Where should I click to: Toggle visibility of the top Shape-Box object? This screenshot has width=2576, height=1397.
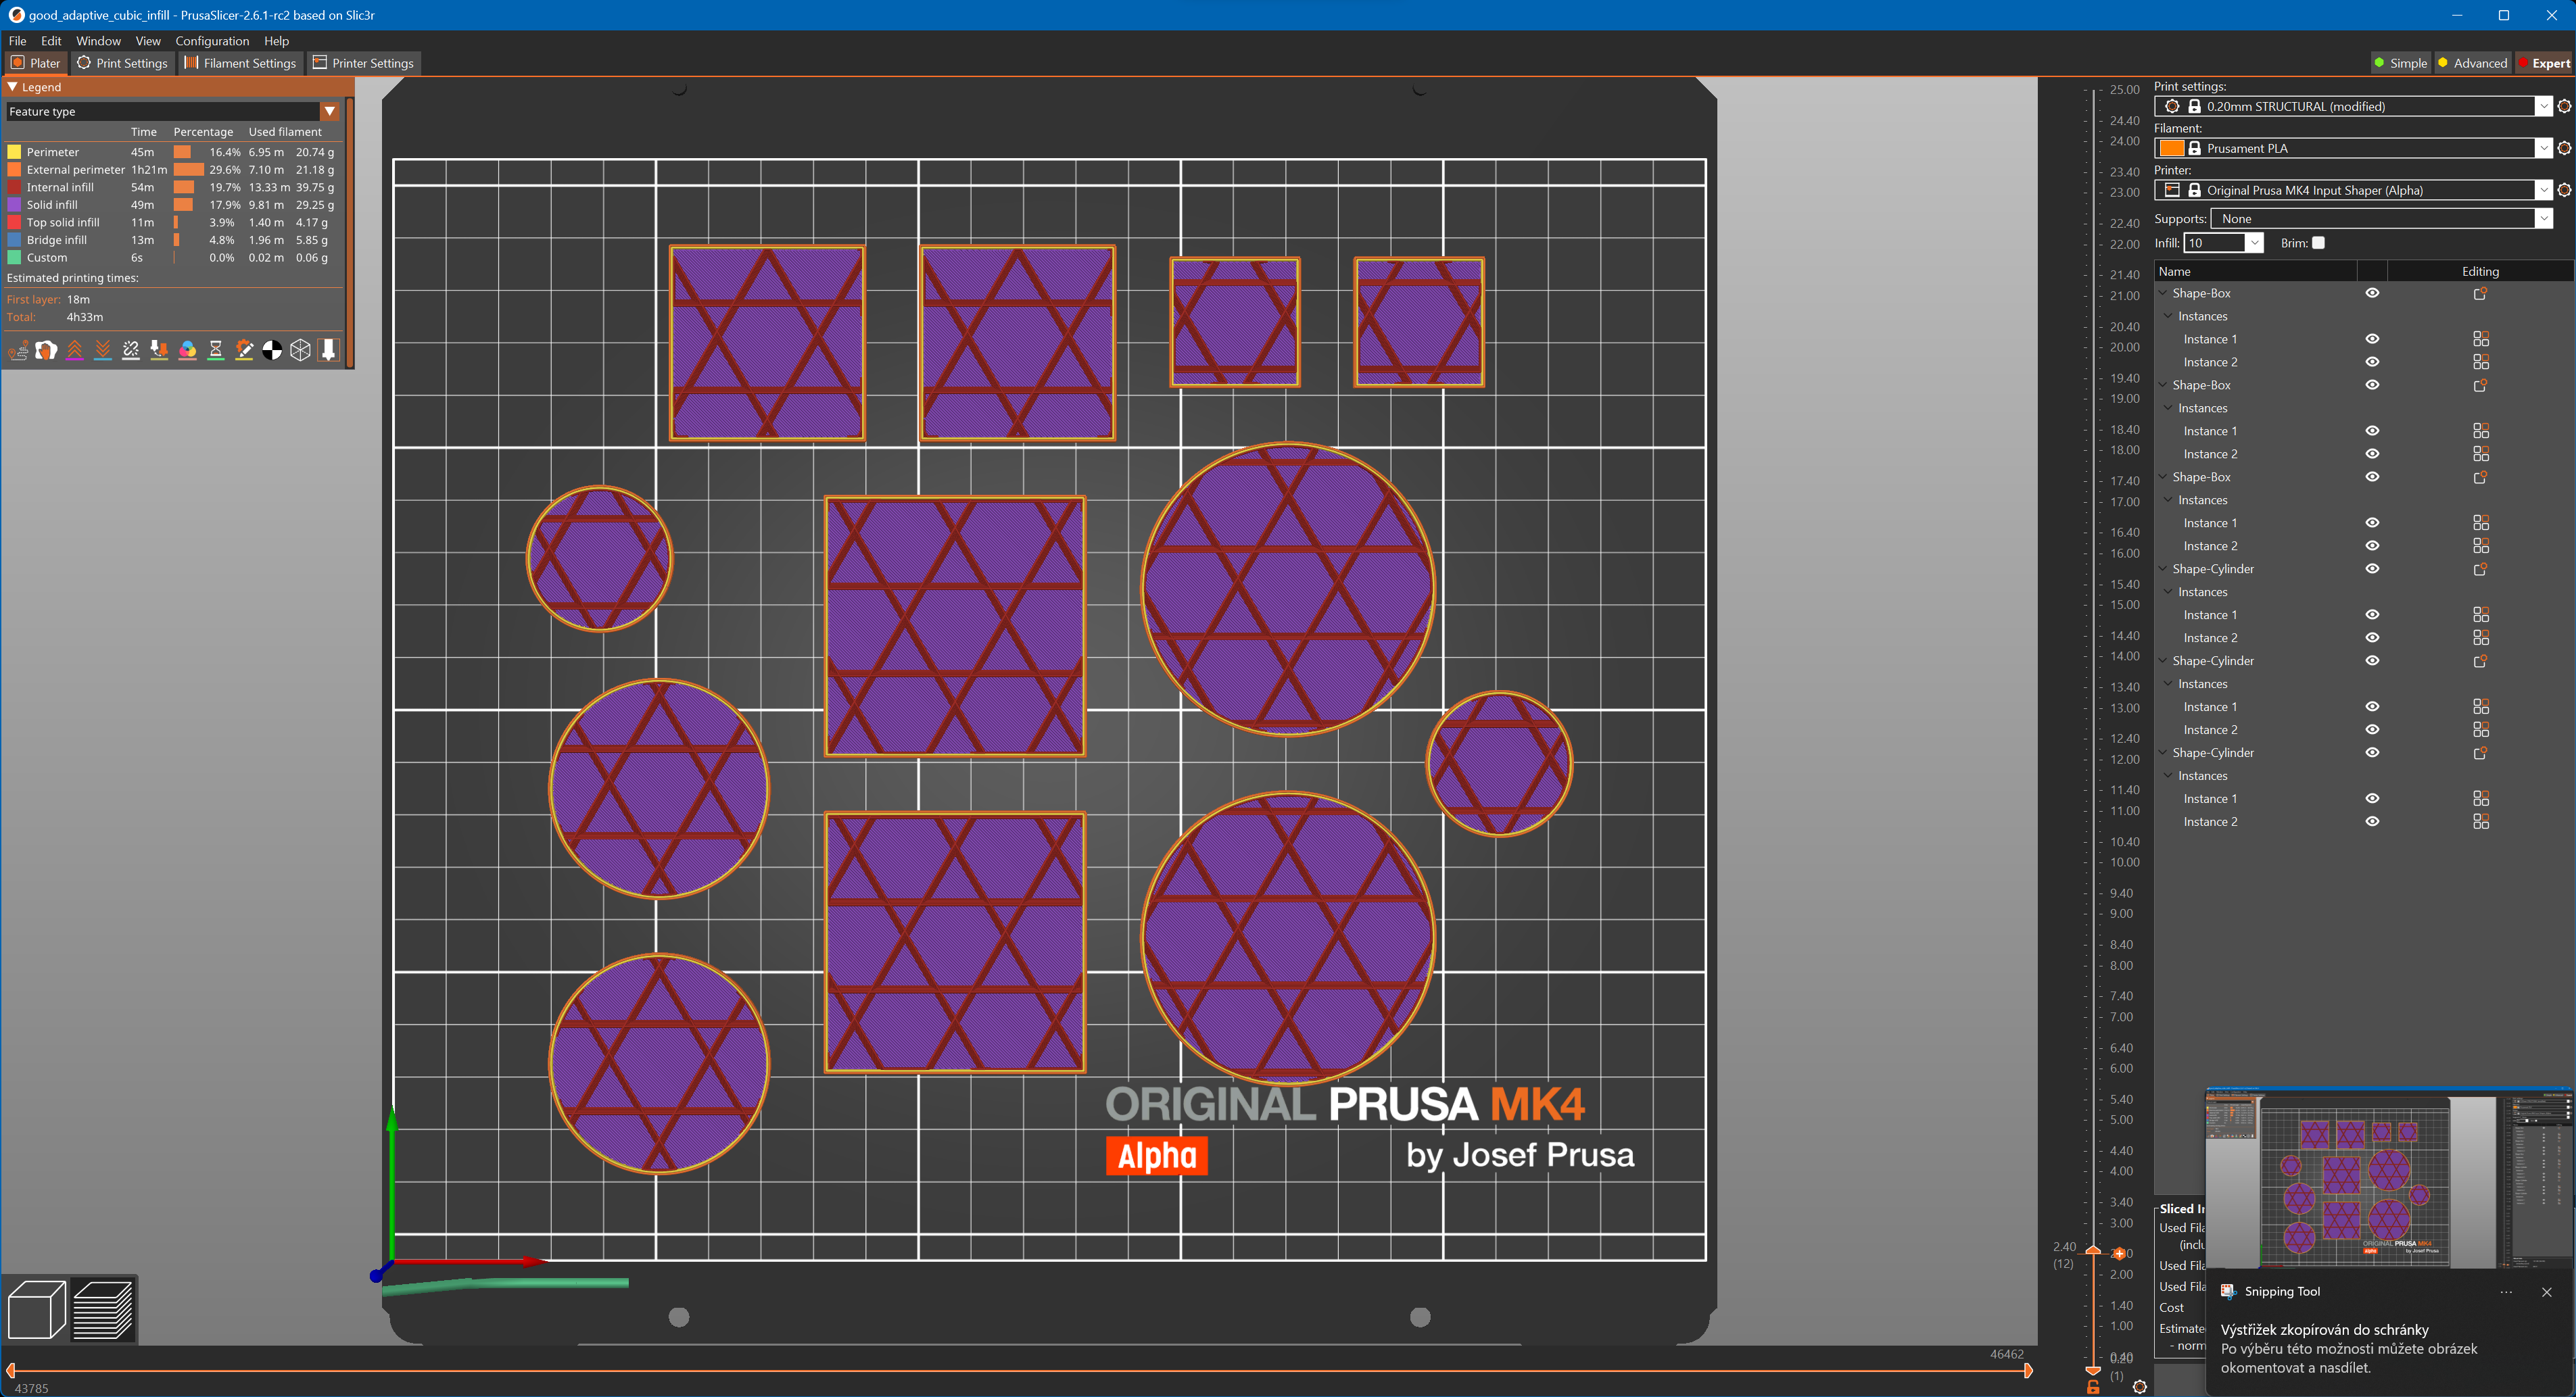pyautogui.click(x=2372, y=293)
